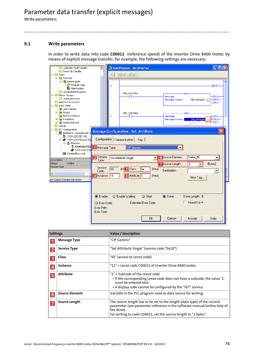Click the Accept button
The image size is (254, 360).
(192, 218)
